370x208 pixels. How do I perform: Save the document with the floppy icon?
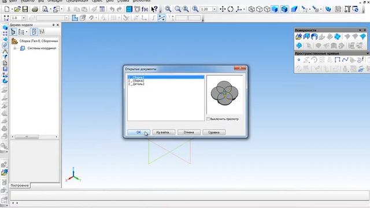coord(25,9)
